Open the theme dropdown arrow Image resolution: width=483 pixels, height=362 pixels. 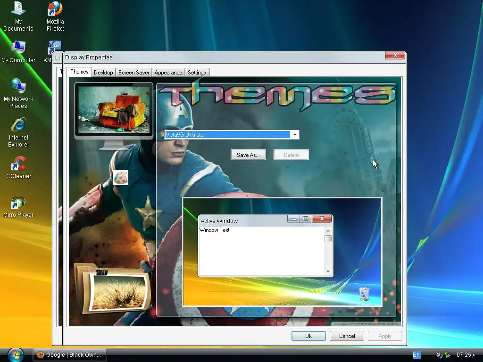[295, 134]
